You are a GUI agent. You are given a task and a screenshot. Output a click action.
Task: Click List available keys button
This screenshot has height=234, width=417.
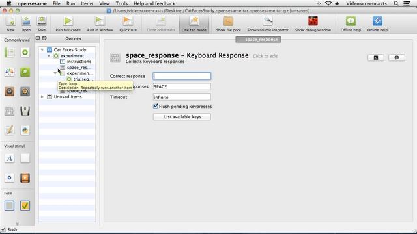182,117
